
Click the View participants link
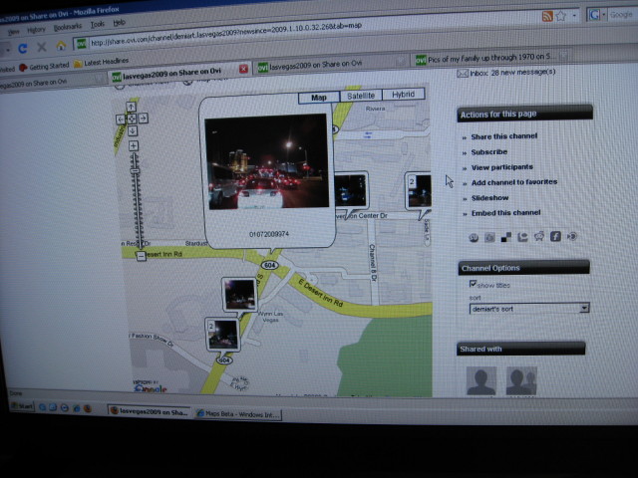point(501,167)
